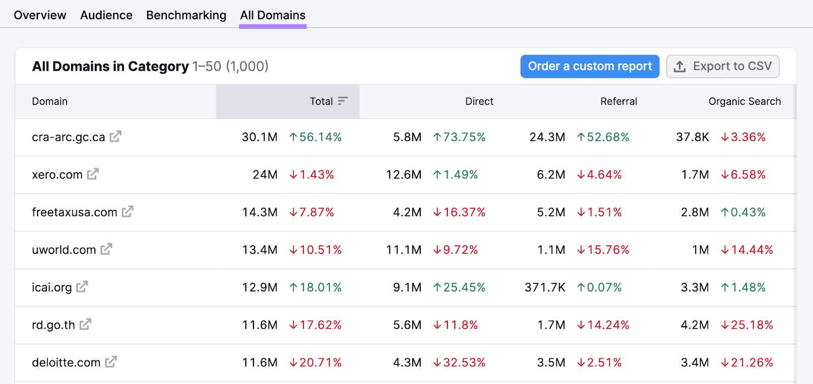This screenshot has height=384, width=813.
Task: Open the uworld.com domain link
Action: [x=64, y=250]
